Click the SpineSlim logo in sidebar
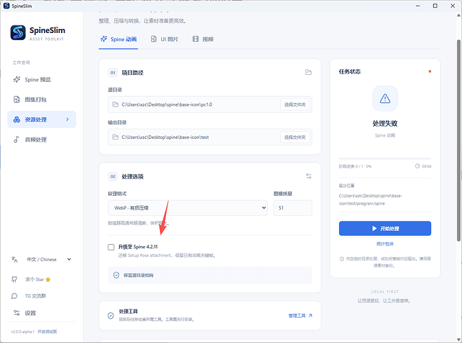Image resolution: width=462 pixels, height=343 pixels. pyautogui.click(x=18, y=32)
